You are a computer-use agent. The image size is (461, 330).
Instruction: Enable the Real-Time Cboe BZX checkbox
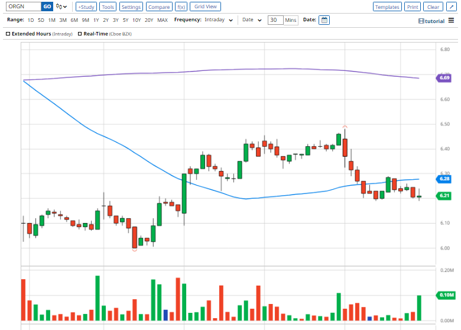point(80,34)
